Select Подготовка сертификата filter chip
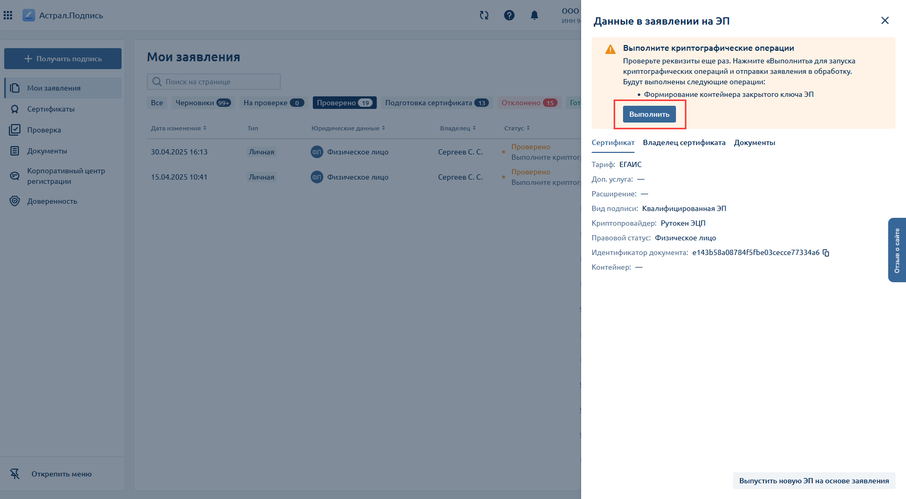906x499 pixels. point(437,103)
